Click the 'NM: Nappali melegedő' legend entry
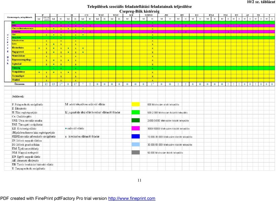The image size is (276, 201). (x=25, y=153)
